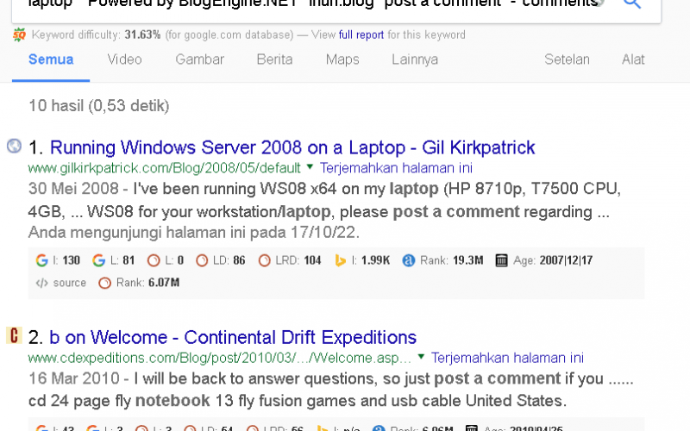Click SEMrush icon for LRD: 104
Image resolution: width=690 pixels, height=431 pixels.
point(264,261)
